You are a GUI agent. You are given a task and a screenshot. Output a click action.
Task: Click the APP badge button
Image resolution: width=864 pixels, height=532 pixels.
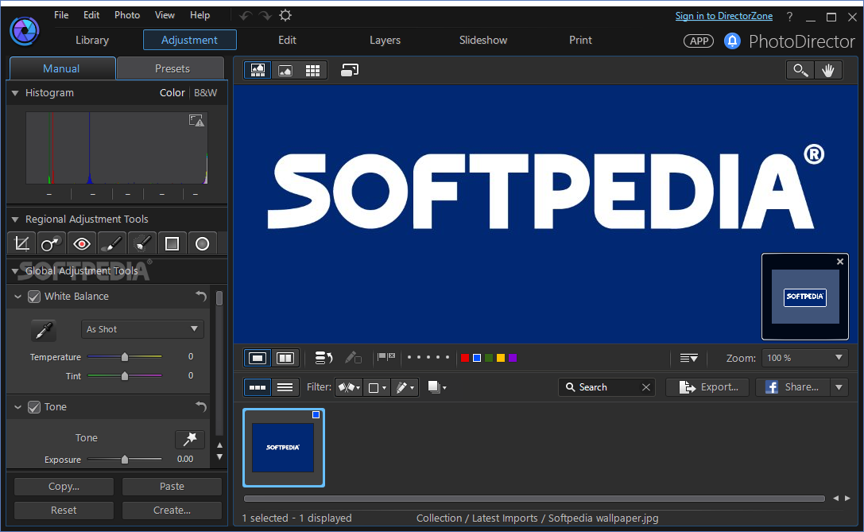(x=699, y=41)
